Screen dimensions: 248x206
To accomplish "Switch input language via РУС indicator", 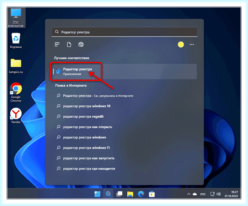I will (x=203, y=194).
